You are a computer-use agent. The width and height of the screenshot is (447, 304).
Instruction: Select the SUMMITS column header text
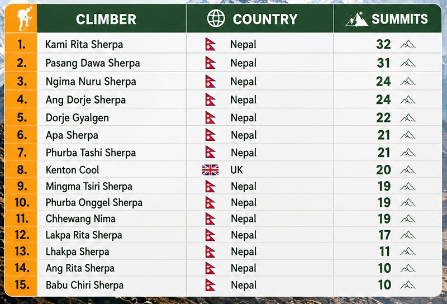click(x=400, y=19)
